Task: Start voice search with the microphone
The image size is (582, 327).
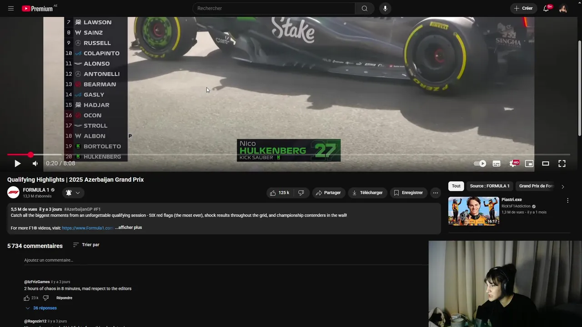Action: pos(385,8)
